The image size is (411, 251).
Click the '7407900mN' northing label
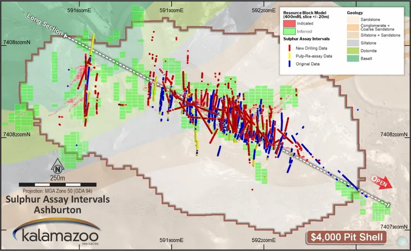point(394,227)
